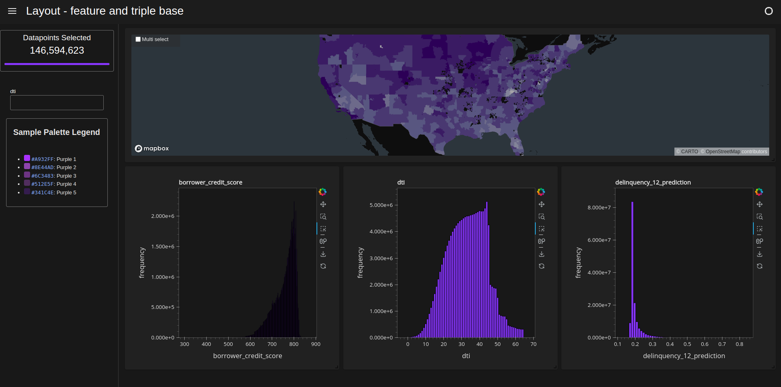Click Bokeh logo on delinquency_12_prediction chart
The height and width of the screenshot is (387, 781).
(759, 192)
